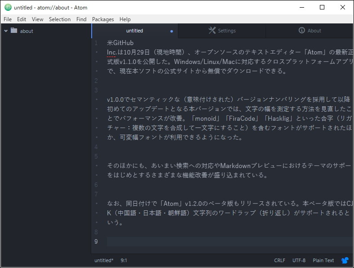The width and height of the screenshot is (354, 268).
Task: Open the Find menu
Action: pos(81,19)
